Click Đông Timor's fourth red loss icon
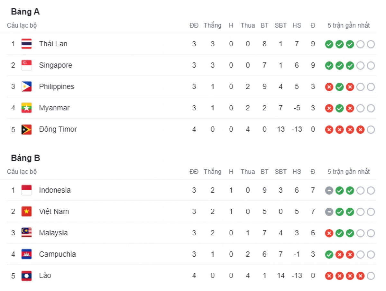 pos(360,130)
